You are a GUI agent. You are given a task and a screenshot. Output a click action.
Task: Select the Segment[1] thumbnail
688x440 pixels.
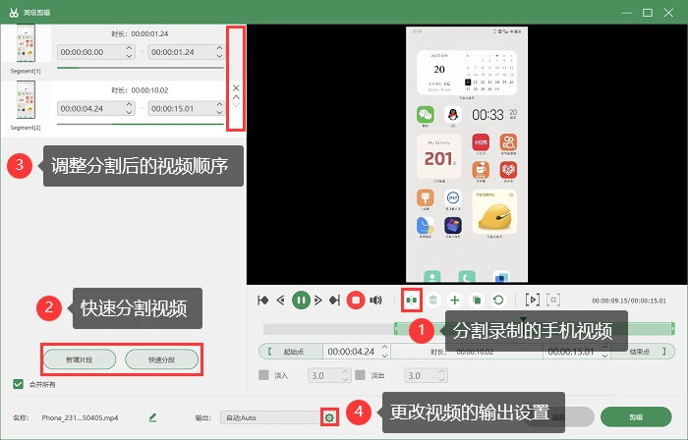26,43
